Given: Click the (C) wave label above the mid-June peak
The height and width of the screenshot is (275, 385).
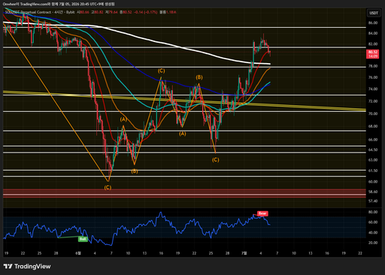Looking at the screenshot, I should pos(161,71).
